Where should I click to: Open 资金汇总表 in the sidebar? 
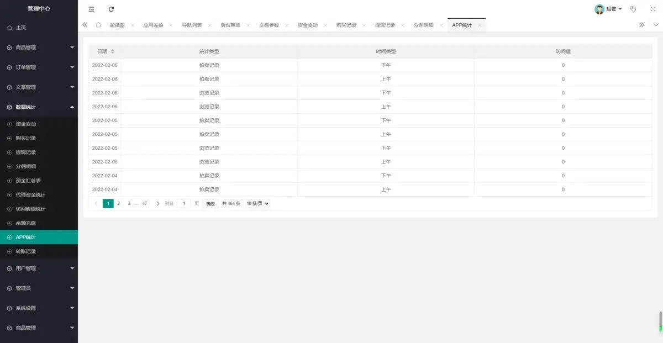pos(39,181)
